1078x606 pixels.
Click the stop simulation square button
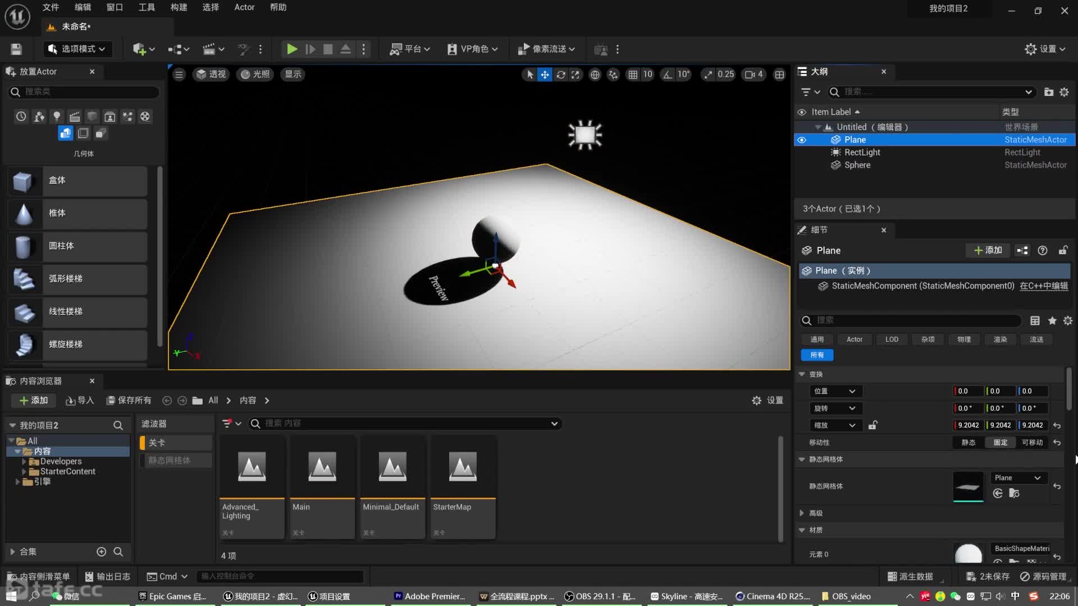tap(328, 49)
